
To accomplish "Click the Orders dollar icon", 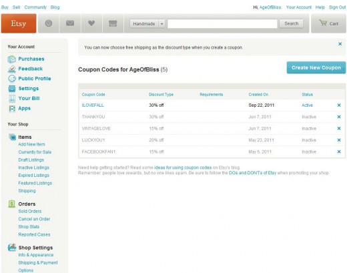I will pyautogui.click(x=11, y=204).
